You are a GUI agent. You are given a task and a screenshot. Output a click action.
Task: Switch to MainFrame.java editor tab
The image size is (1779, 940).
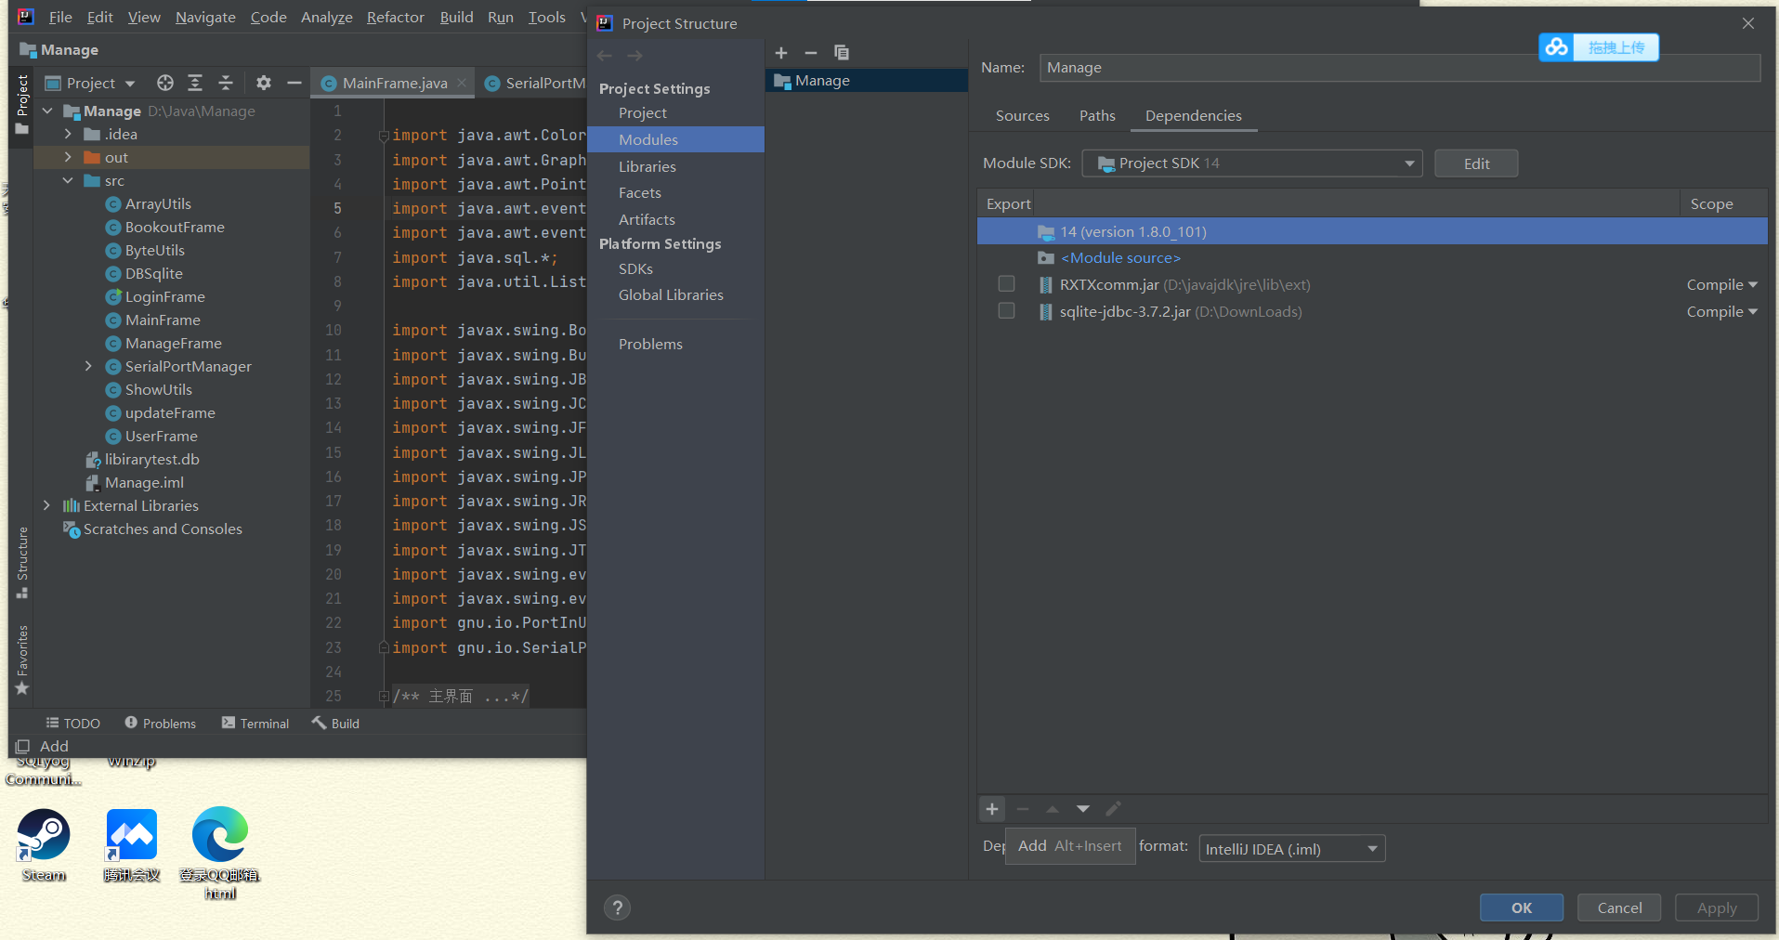coord(394,83)
